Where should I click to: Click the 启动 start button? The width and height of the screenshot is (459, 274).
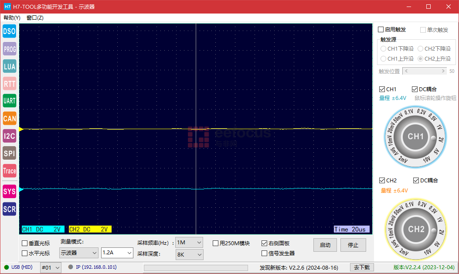(x=325, y=245)
